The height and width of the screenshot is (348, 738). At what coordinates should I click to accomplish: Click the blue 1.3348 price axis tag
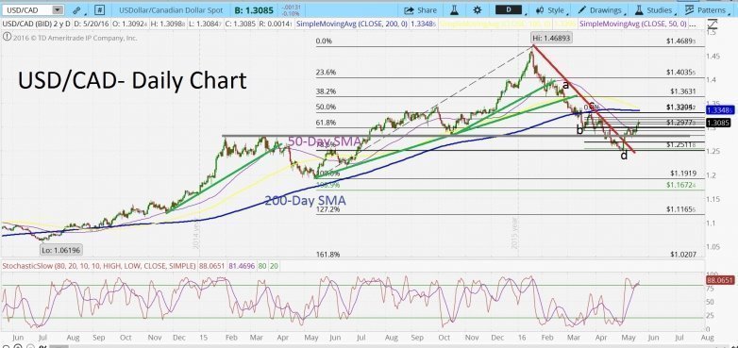click(x=721, y=110)
